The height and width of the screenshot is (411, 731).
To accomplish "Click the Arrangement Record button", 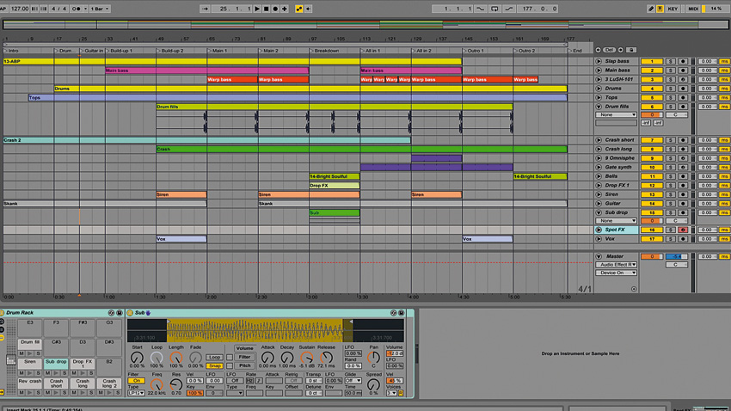I will coord(275,9).
